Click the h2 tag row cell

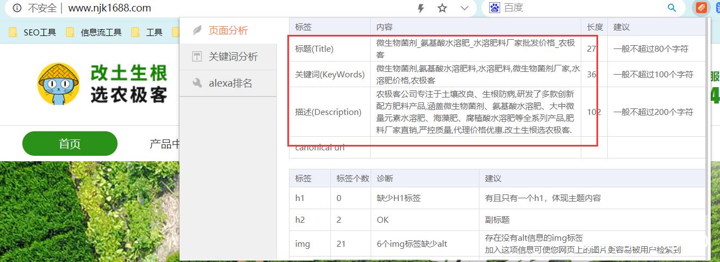click(300, 220)
